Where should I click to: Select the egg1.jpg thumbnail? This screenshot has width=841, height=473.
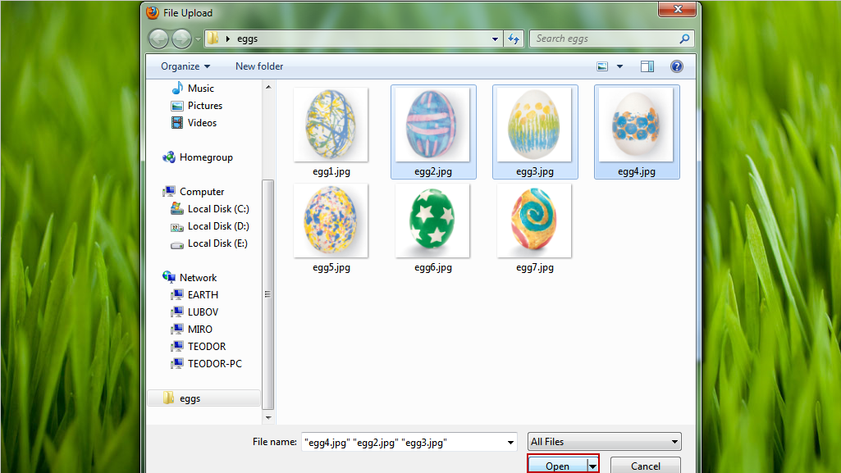coord(331,125)
